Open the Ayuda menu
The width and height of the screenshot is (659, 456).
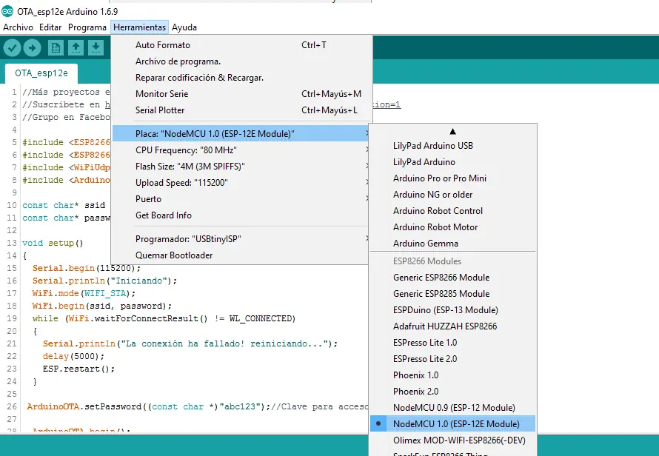pos(184,27)
